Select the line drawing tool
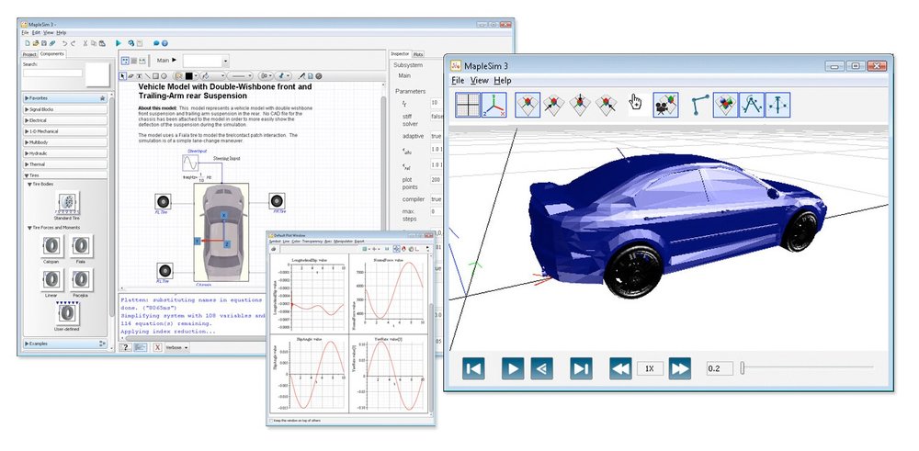The width and height of the screenshot is (919, 451). 147,76
